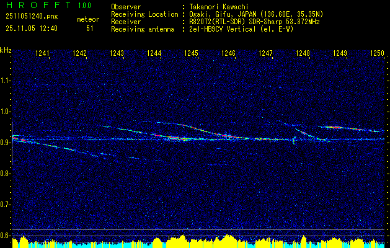Click the 1.0 kHz axis label
The width and height of the screenshot is (390, 248).
point(6,112)
